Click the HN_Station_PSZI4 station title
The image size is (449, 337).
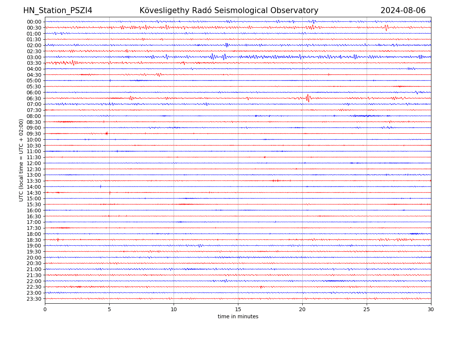[x=58, y=10]
